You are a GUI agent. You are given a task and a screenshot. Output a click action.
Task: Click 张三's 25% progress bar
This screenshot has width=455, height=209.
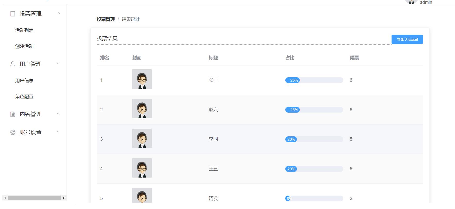pos(314,80)
